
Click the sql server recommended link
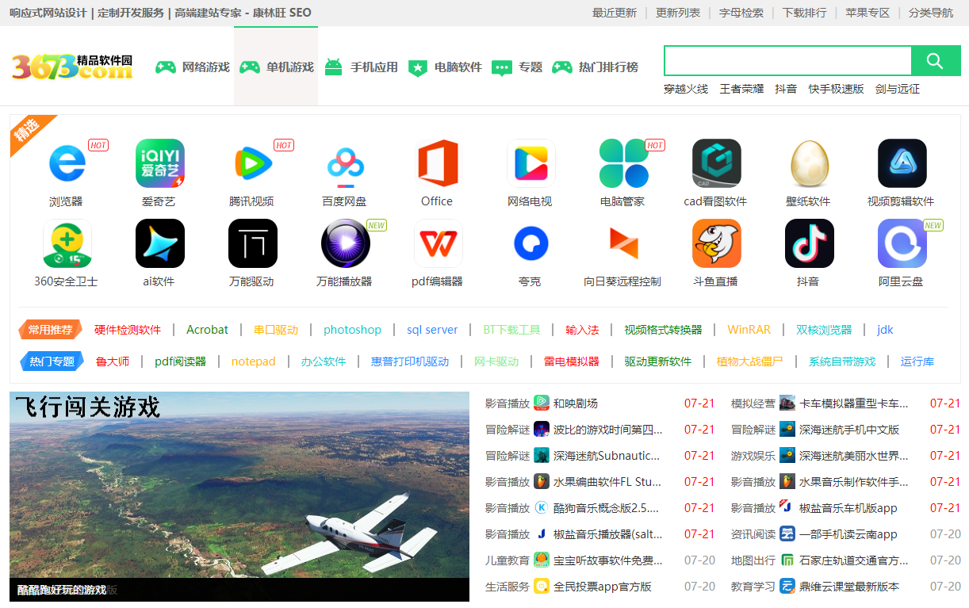pyautogui.click(x=432, y=330)
